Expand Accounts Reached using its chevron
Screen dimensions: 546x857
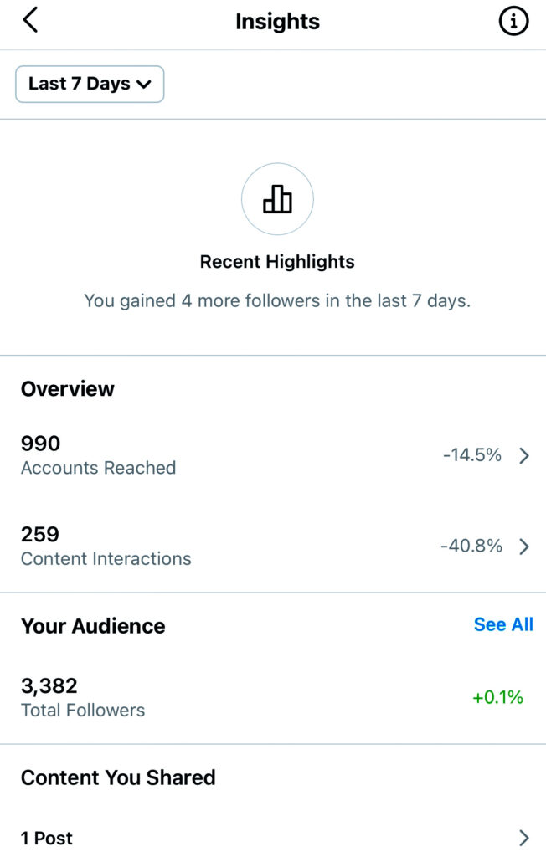[x=524, y=455]
